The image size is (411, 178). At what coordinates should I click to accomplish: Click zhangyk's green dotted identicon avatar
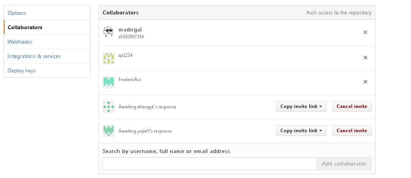[109, 107]
